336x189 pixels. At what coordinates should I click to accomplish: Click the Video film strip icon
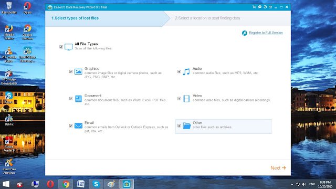[187, 99]
